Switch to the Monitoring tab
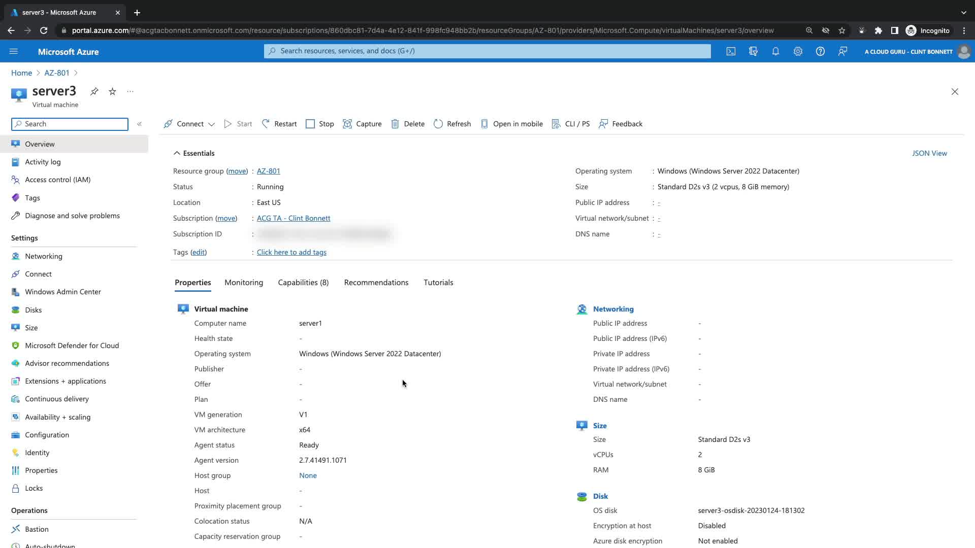Screen dimensions: 975x548 (x=244, y=283)
